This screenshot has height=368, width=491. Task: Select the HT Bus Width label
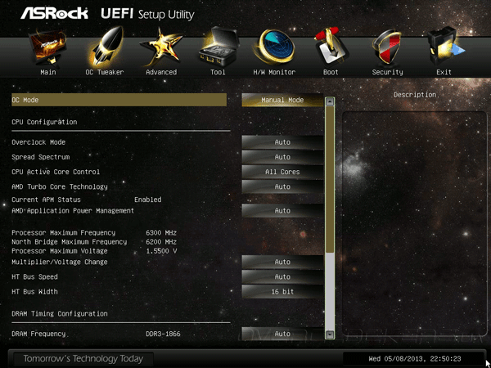click(34, 291)
